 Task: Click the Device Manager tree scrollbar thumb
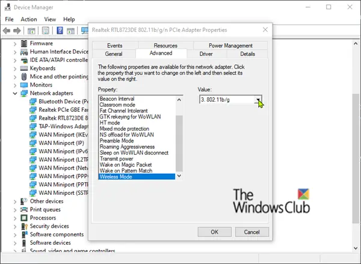click(x=355, y=158)
